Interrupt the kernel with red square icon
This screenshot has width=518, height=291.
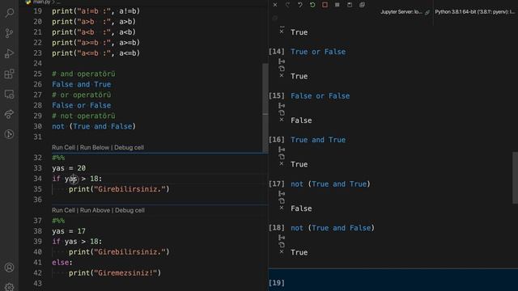pyautogui.click(x=325, y=5)
